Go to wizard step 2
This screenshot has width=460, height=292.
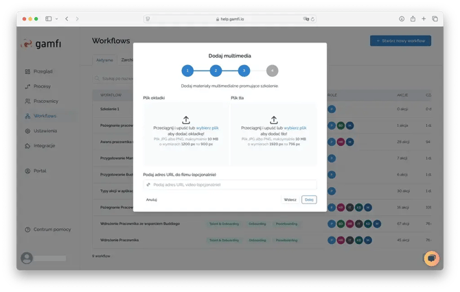pos(216,71)
